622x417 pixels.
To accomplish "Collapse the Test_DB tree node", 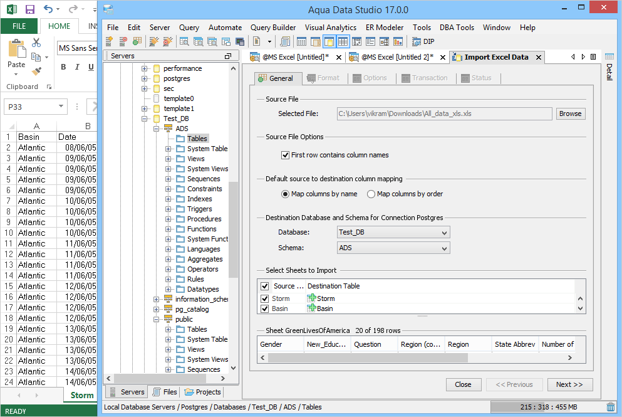I will [145, 119].
